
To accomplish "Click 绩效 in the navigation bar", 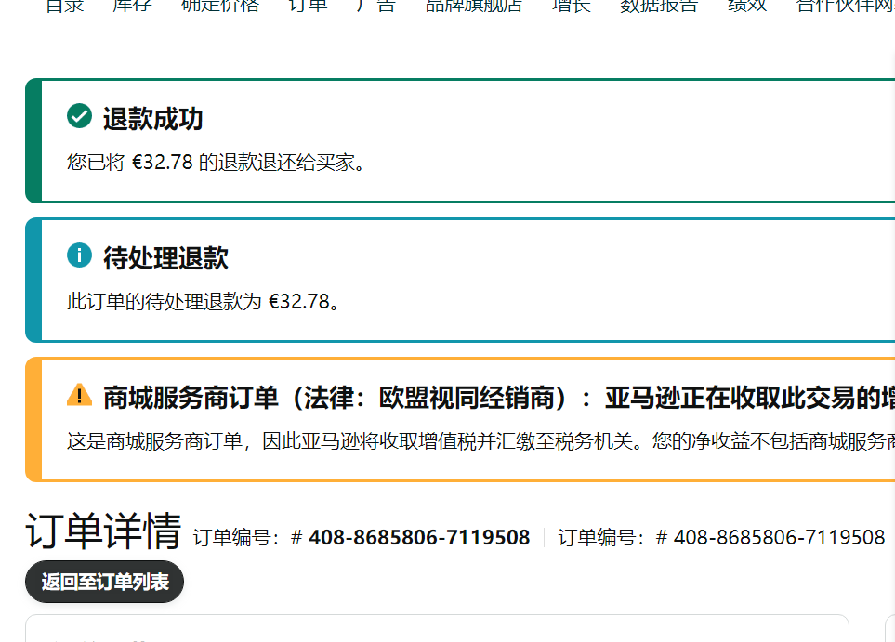I will 746,6.
